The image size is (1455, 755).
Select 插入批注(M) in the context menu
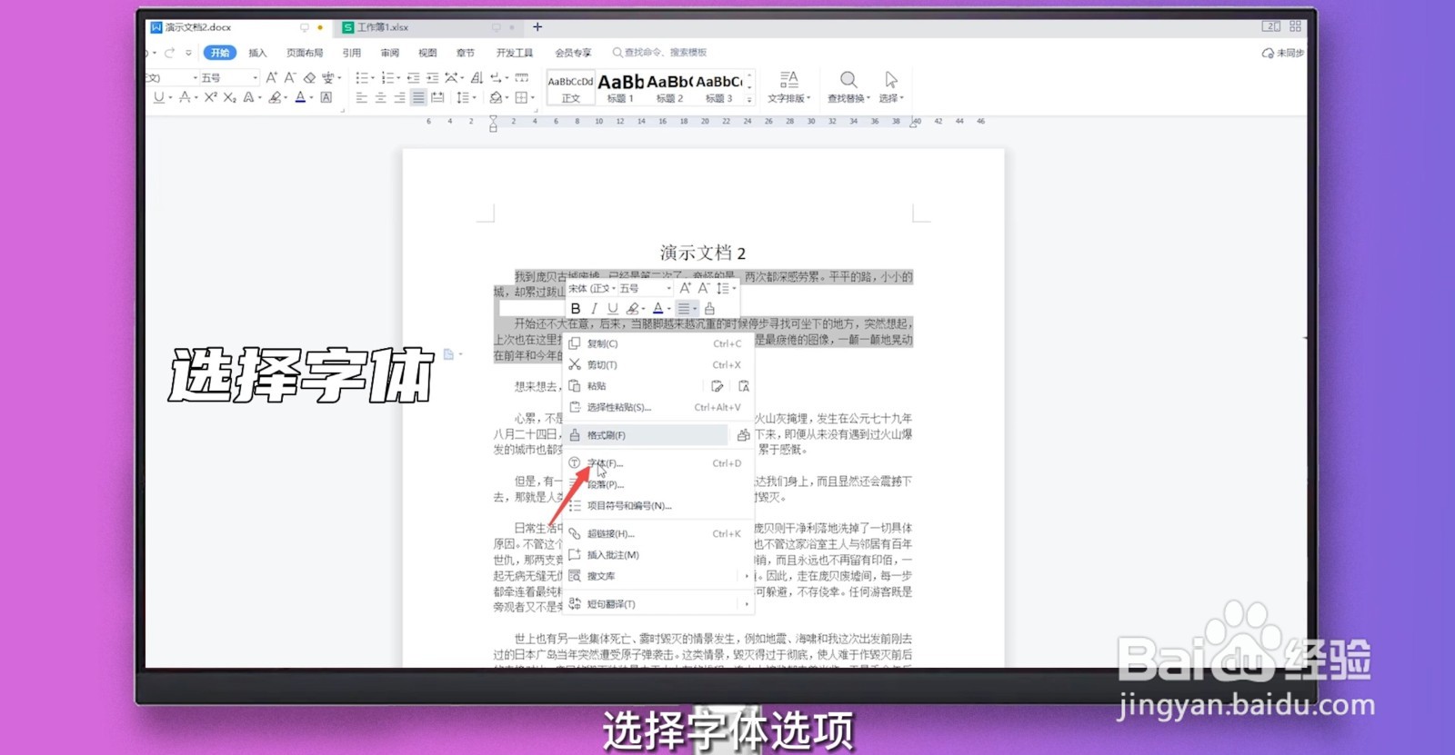tap(657, 554)
